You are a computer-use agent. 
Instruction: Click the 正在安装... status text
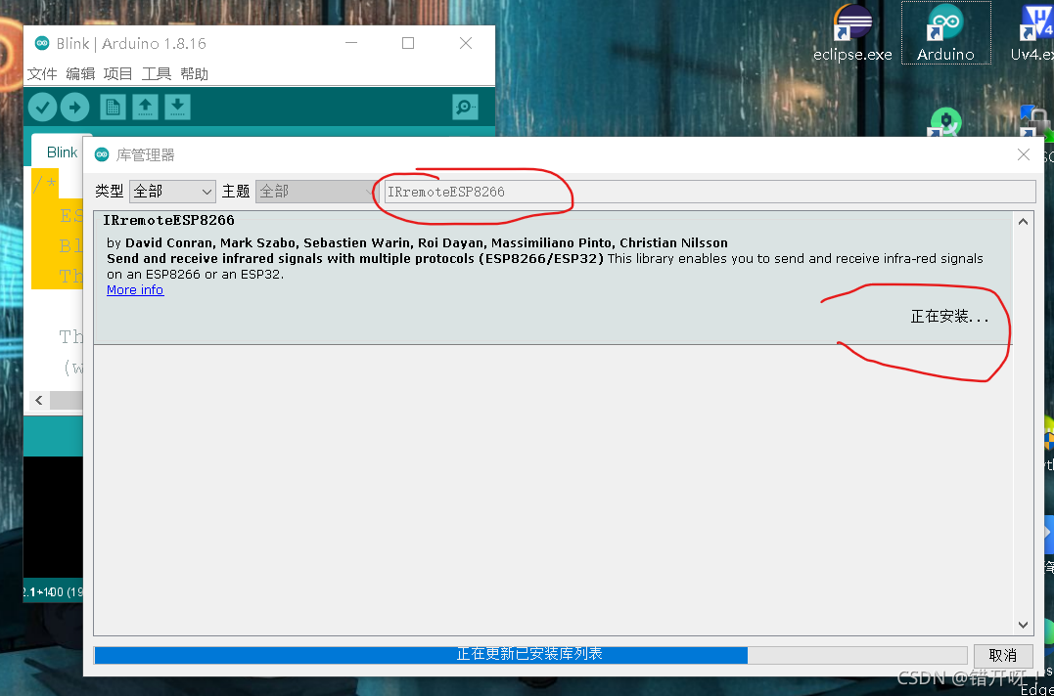click(x=949, y=316)
